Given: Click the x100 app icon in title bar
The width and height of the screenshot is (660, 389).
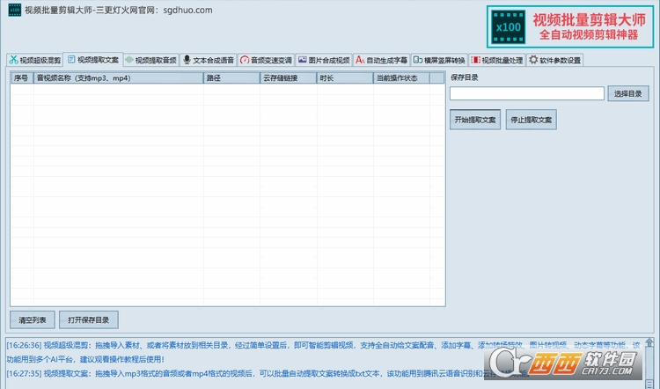Looking at the screenshot, I should [x=15, y=10].
